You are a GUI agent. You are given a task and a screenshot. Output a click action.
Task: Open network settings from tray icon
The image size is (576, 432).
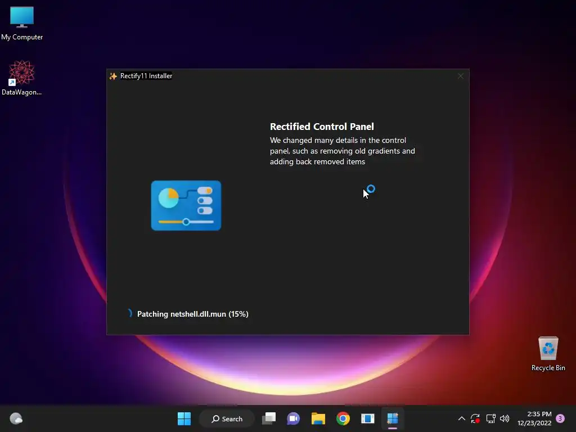(490, 418)
